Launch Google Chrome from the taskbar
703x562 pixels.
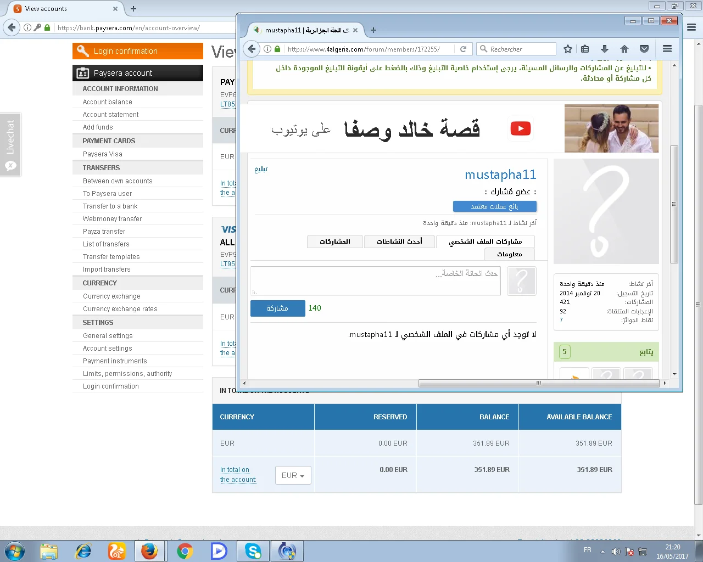(x=185, y=551)
